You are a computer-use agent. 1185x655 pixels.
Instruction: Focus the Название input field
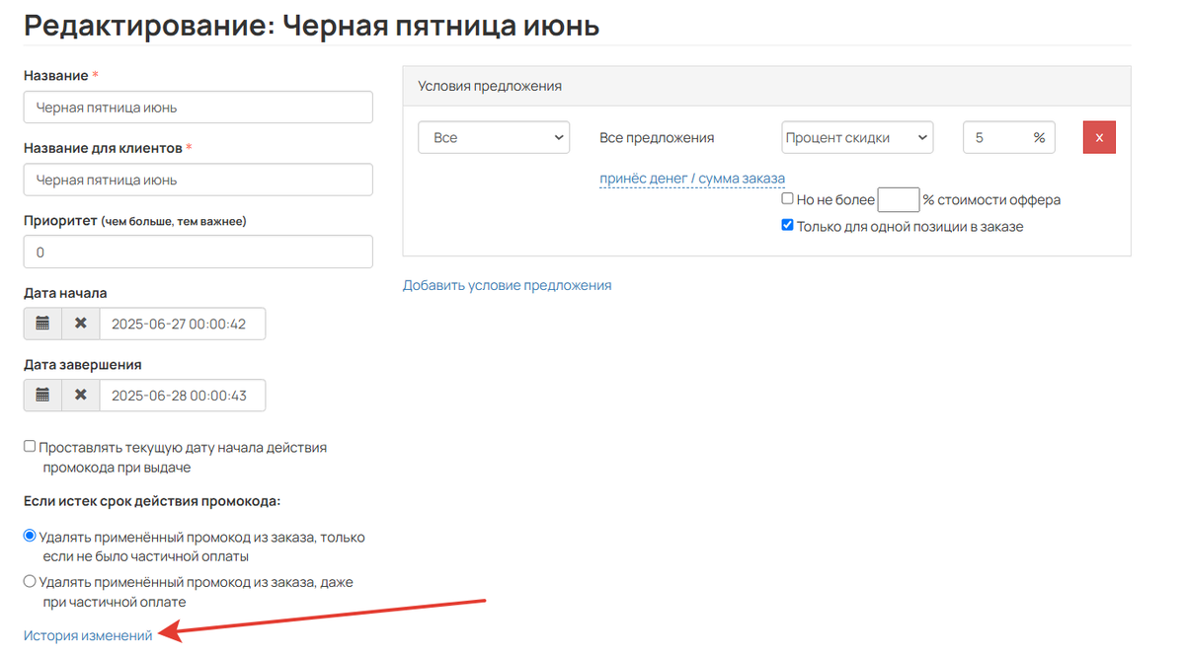click(x=198, y=108)
